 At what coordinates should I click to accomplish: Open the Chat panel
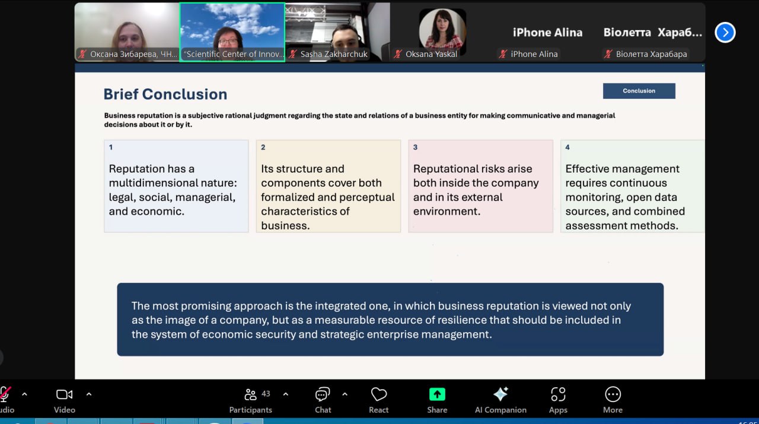(x=323, y=400)
